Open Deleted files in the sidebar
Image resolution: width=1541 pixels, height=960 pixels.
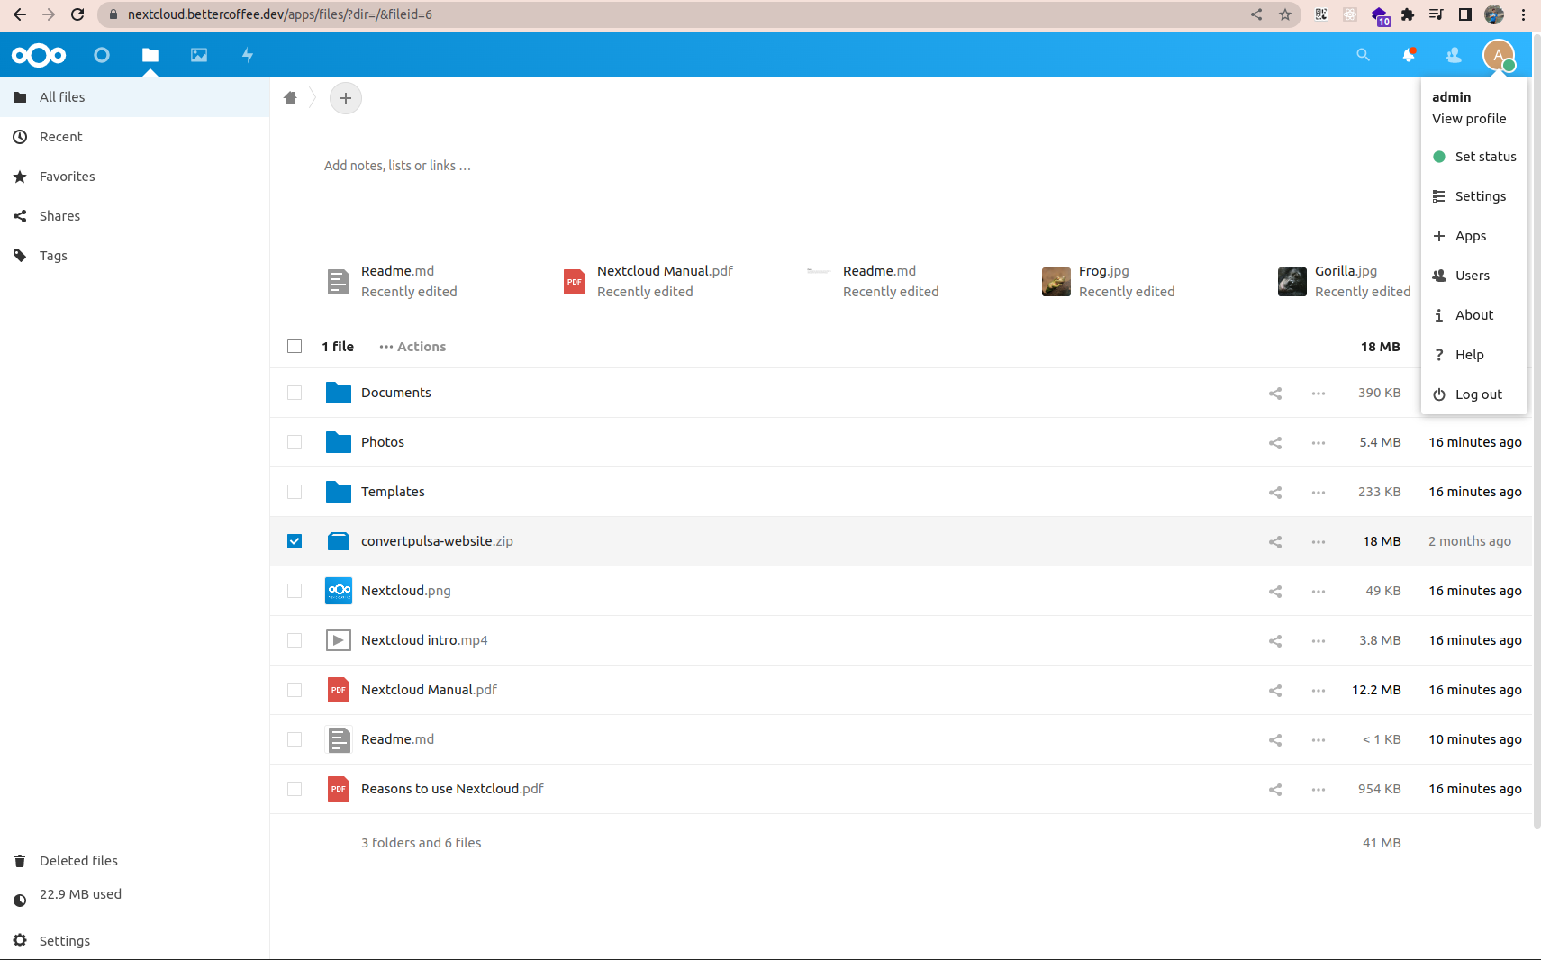point(77,860)
